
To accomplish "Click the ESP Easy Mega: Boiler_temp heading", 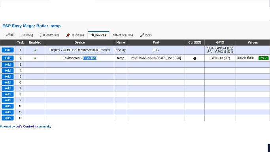I will coord(32,26).
